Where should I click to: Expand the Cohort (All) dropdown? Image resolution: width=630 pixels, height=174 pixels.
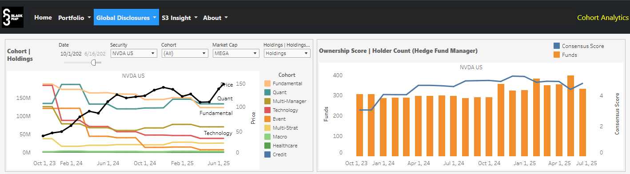click(x=185, y=53)
